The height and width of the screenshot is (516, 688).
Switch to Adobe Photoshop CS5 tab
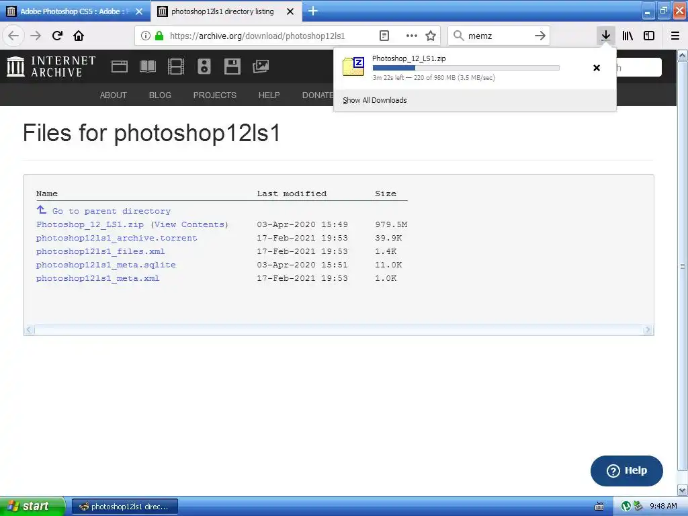point(75,11)
